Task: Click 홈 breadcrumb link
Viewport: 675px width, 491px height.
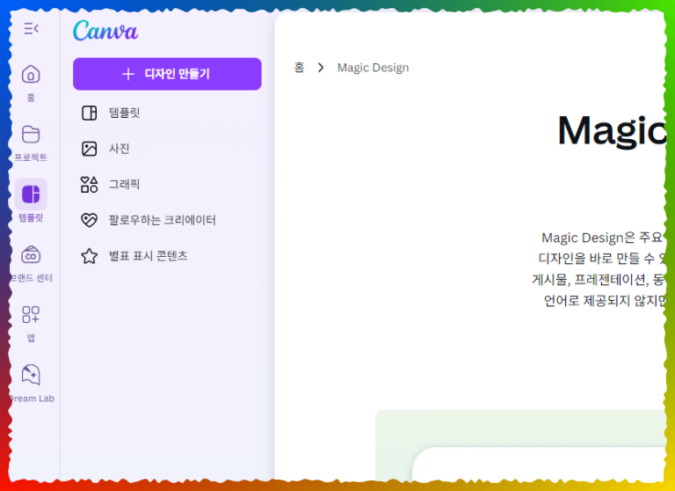Action: [x=299, y=67]
